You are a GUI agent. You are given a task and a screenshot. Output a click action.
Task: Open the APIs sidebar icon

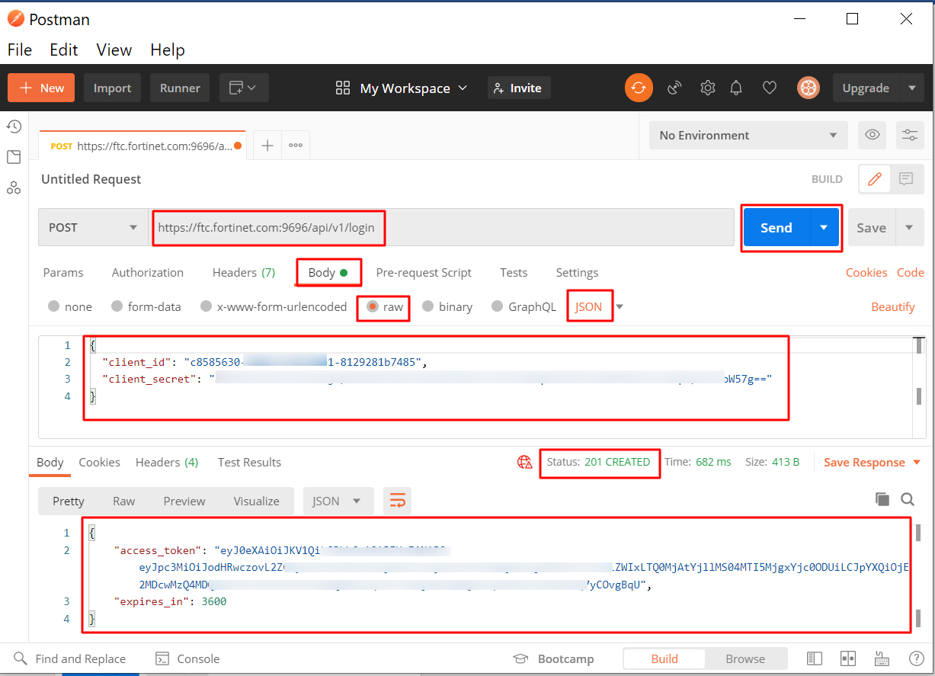[x=14, y=187]
